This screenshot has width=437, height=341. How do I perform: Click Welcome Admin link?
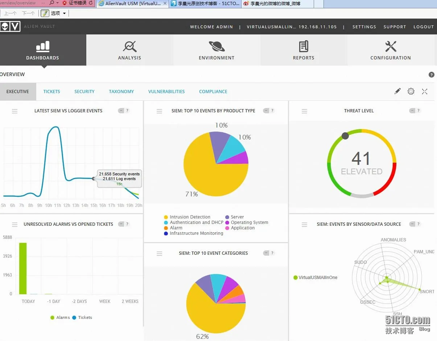pyautogui.click(x=211, y=27)
